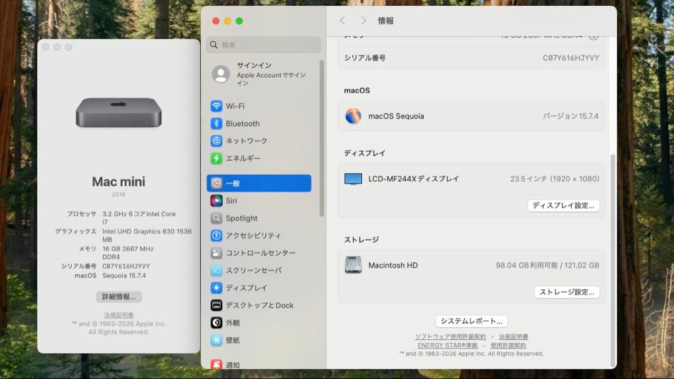674x379 pixels.
Task: Click 詳細情報... in About window
Action: [119, 297]
